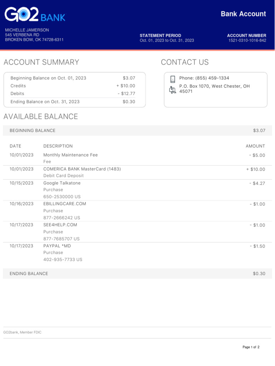The image size is (275, 366).
Task: Click the Statement Period label
Action: 160,35
